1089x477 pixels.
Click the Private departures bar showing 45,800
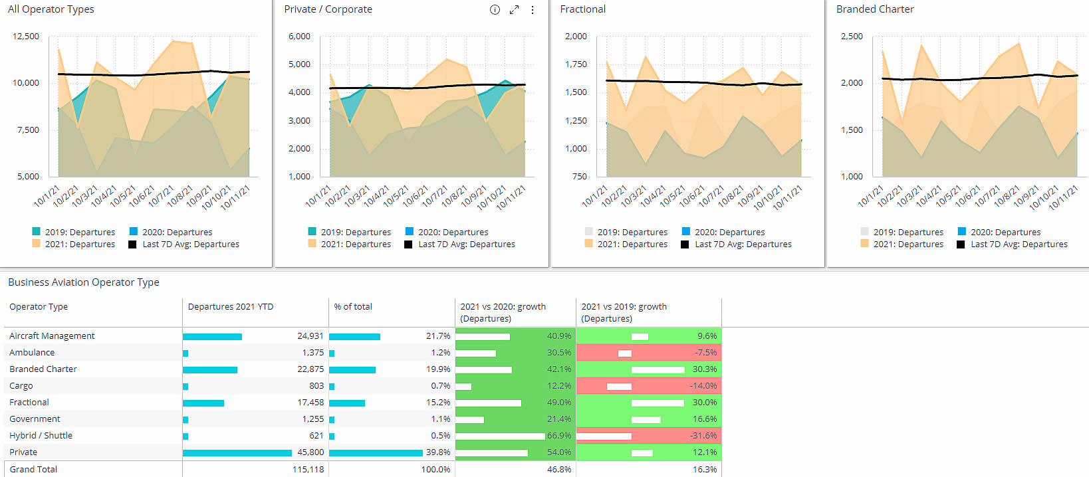(237, 452)
